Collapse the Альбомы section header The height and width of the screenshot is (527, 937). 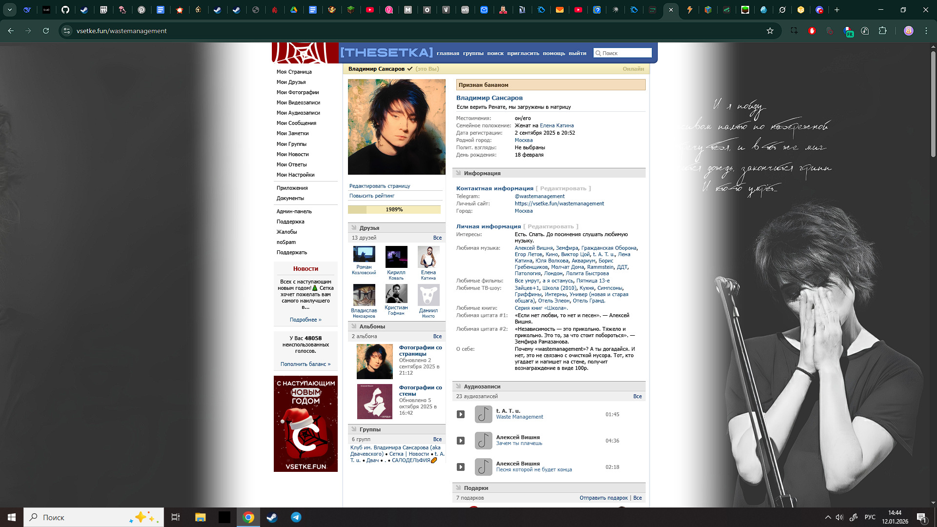[372, 326]
